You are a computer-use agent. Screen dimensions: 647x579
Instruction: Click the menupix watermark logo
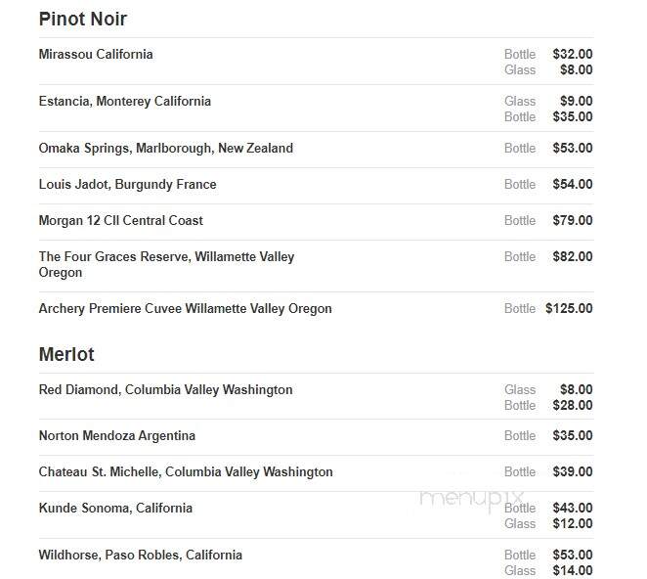coord(471,499)
